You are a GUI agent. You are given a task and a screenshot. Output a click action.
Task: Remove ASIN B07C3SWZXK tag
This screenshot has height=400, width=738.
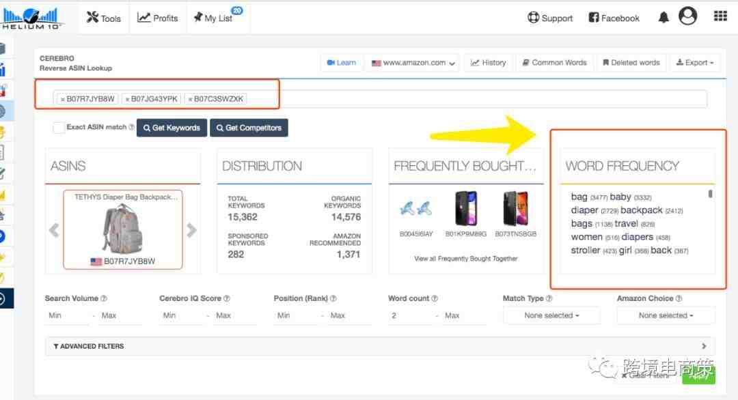coord(191,99)
